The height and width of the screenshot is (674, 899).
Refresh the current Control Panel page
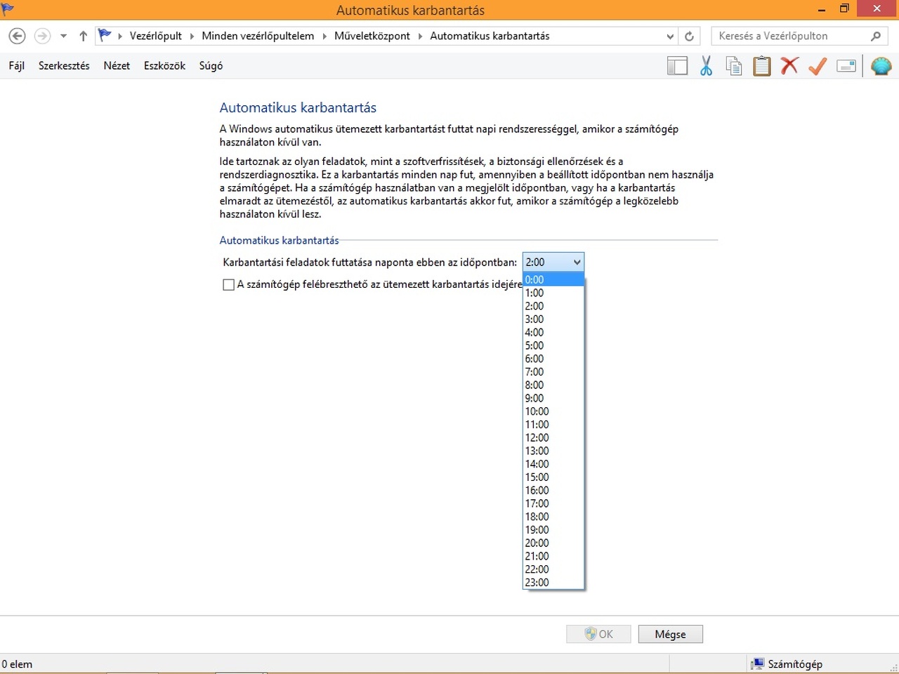pyautogui.click(x=689, y=36)
